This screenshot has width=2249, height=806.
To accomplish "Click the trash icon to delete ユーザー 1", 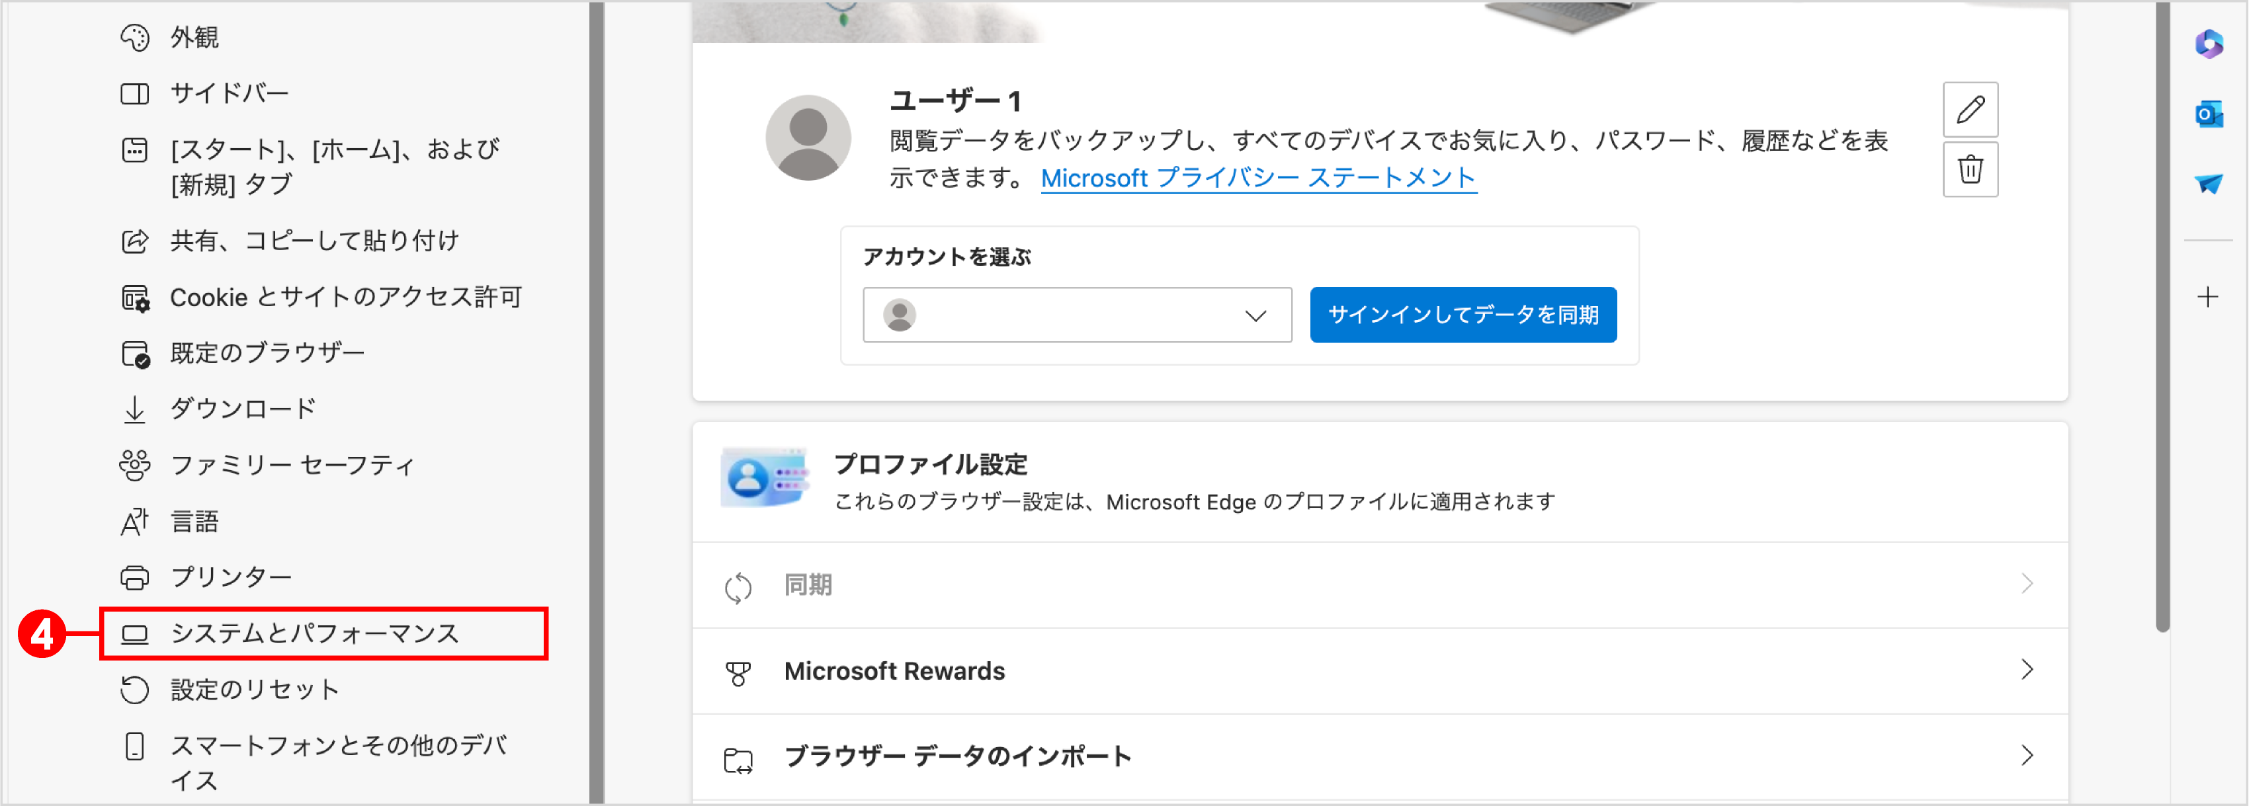I will click(x=1971, y=169).
